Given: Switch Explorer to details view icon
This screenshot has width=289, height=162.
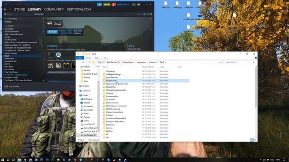Looking at the screenshot, I should pos(252,140).
